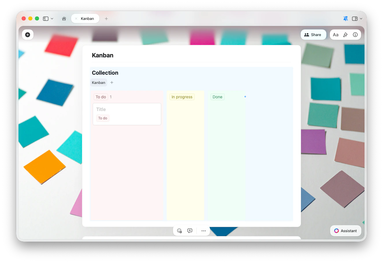Create a new document with the plus icon
The width and height of the screenshot is (383, 263).
[28, 35]
